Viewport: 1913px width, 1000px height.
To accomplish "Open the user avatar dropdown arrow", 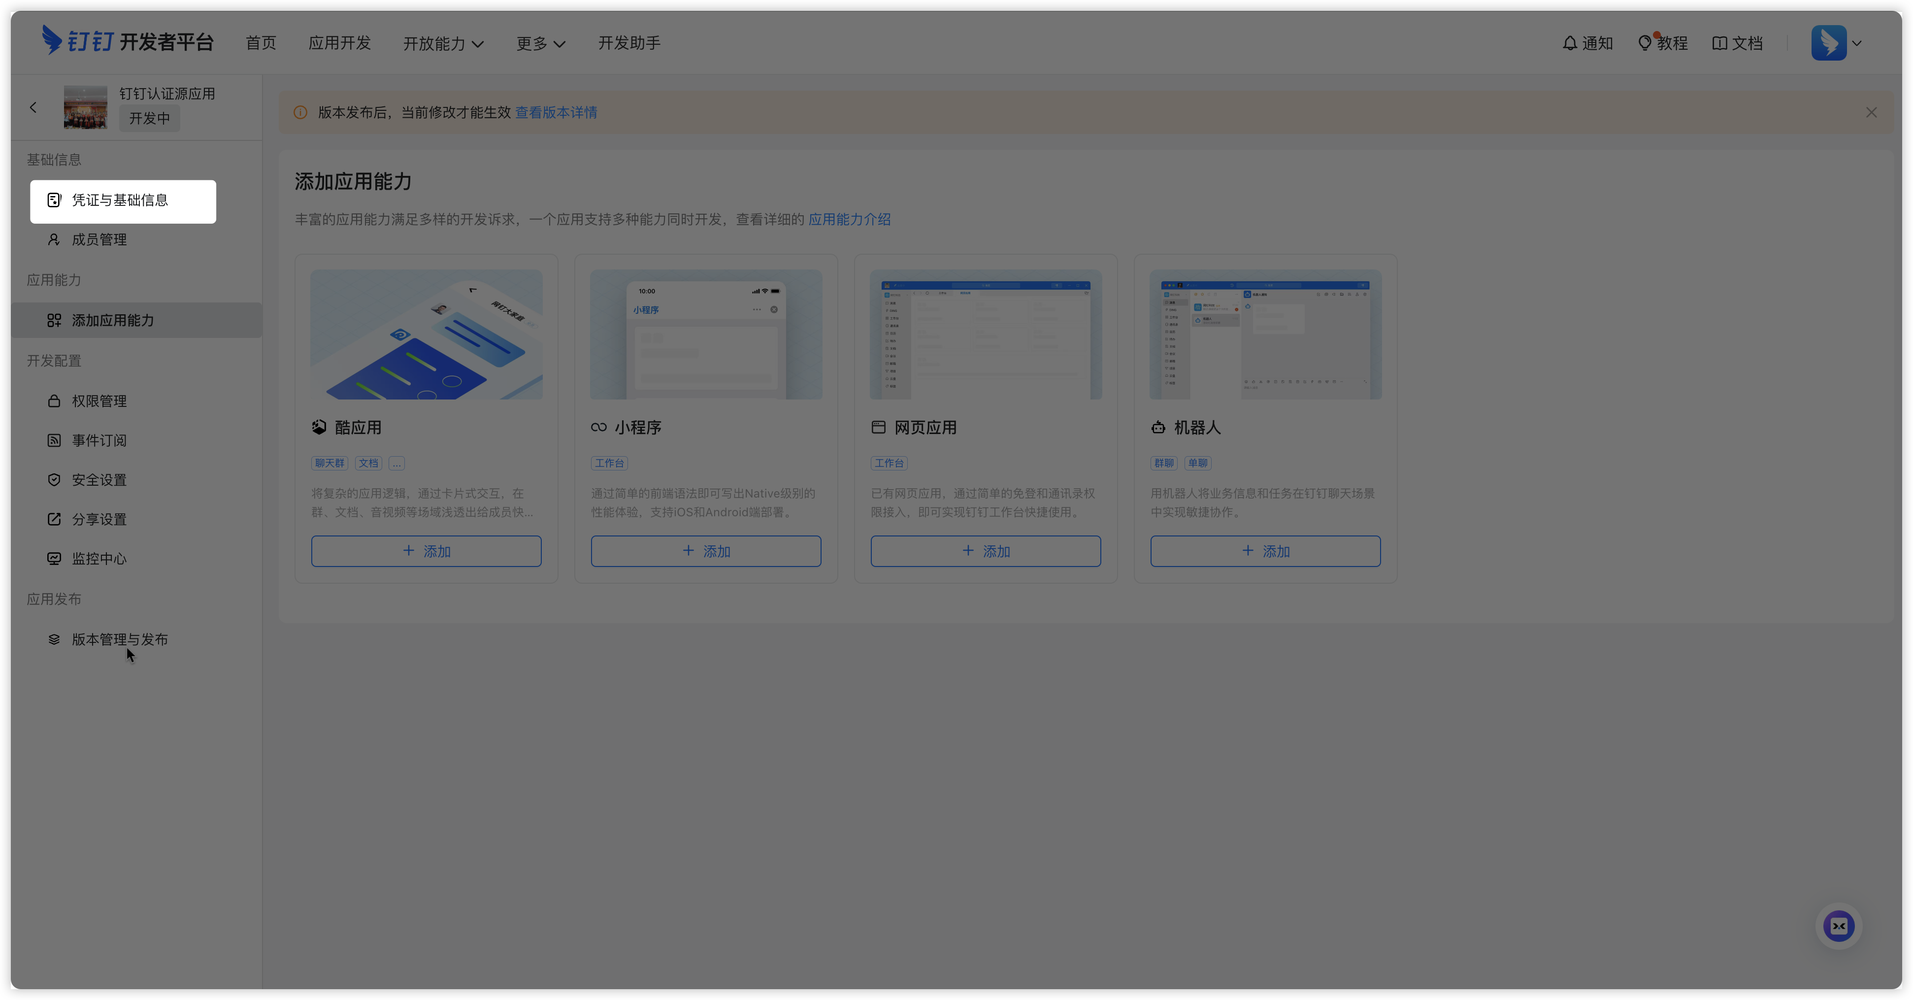I will pyautogui.click(x=1856, y=43).
